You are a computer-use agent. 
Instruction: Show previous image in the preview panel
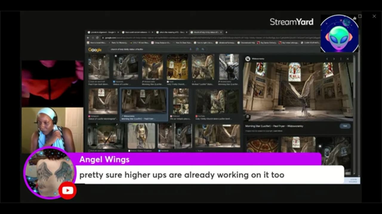[x=327, y=59]
